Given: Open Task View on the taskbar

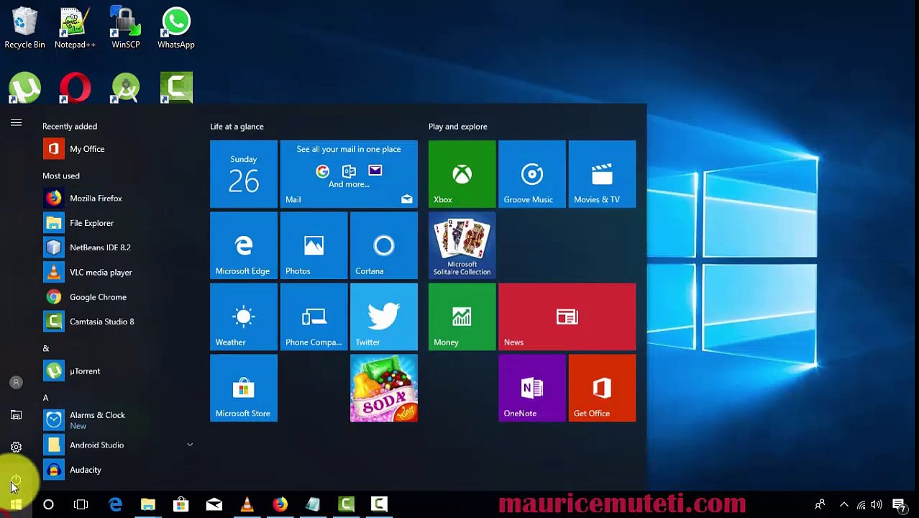Looking at the screenshot, I should 81,504.
